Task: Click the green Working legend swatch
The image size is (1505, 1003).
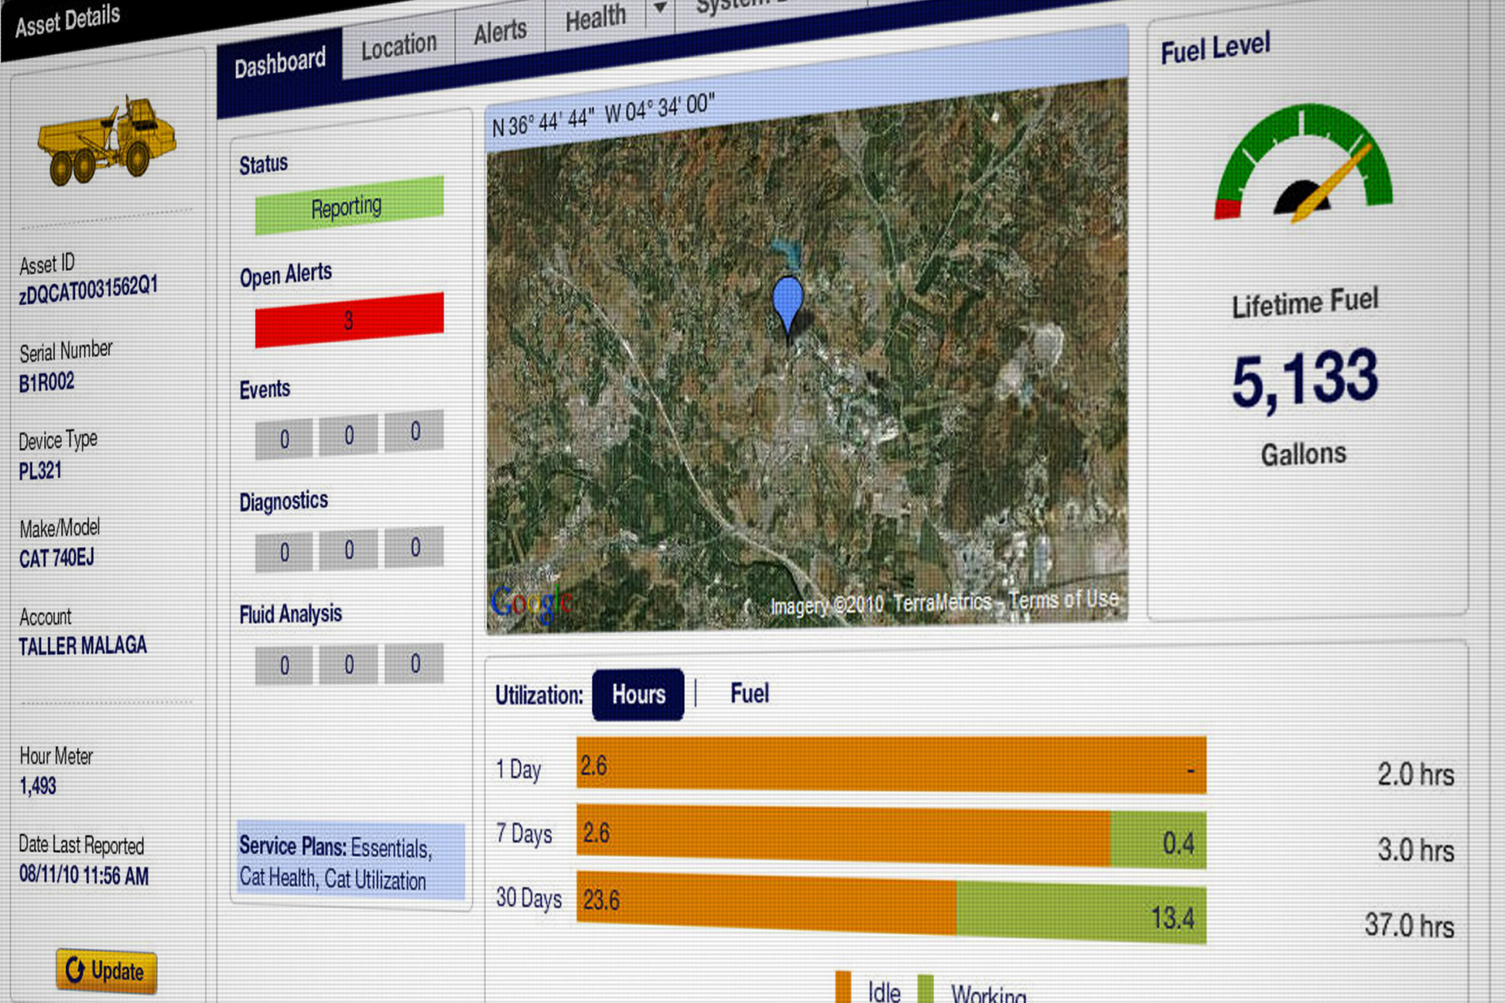Action: [x=925, y=990]
